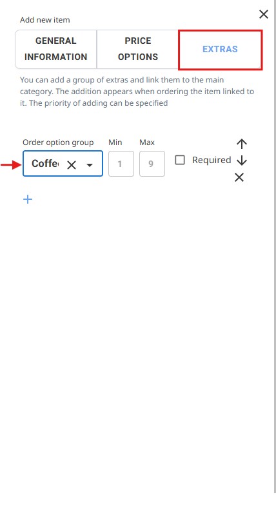Expand the Order option group dropdown arrow

click(90, 165)
